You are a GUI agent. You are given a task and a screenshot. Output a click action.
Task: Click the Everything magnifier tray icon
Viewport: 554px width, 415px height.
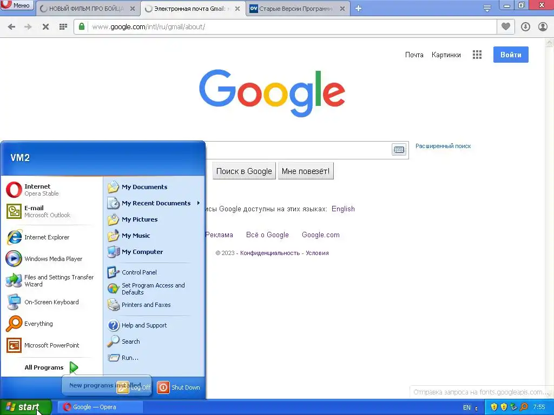point(524,407)
